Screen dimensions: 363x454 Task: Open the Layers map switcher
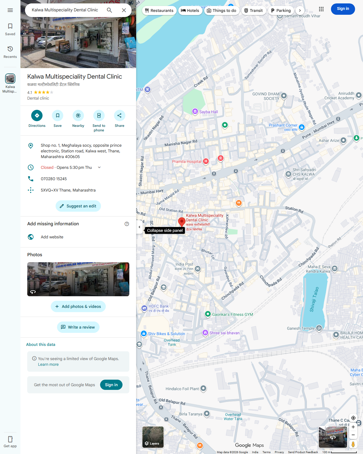153,437
